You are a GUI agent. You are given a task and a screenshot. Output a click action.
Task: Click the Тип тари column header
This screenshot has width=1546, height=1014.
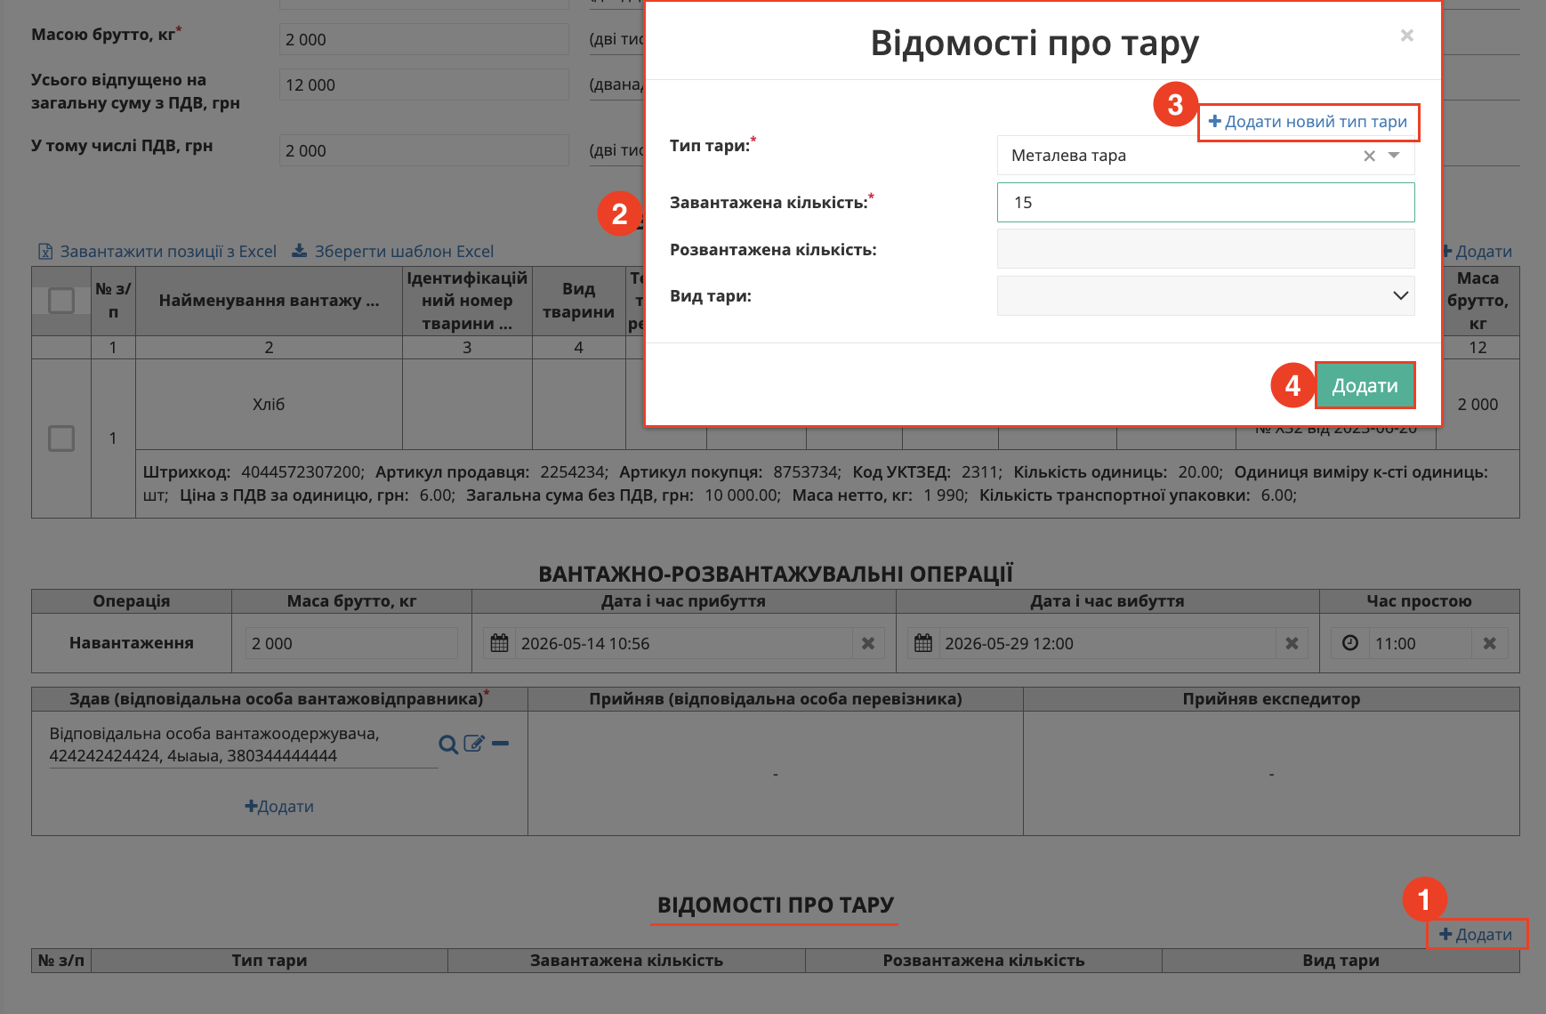(270, 961)
